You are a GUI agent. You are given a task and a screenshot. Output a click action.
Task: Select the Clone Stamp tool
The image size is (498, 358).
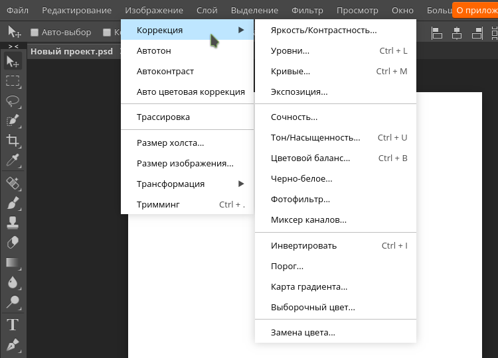coord(13,223)
